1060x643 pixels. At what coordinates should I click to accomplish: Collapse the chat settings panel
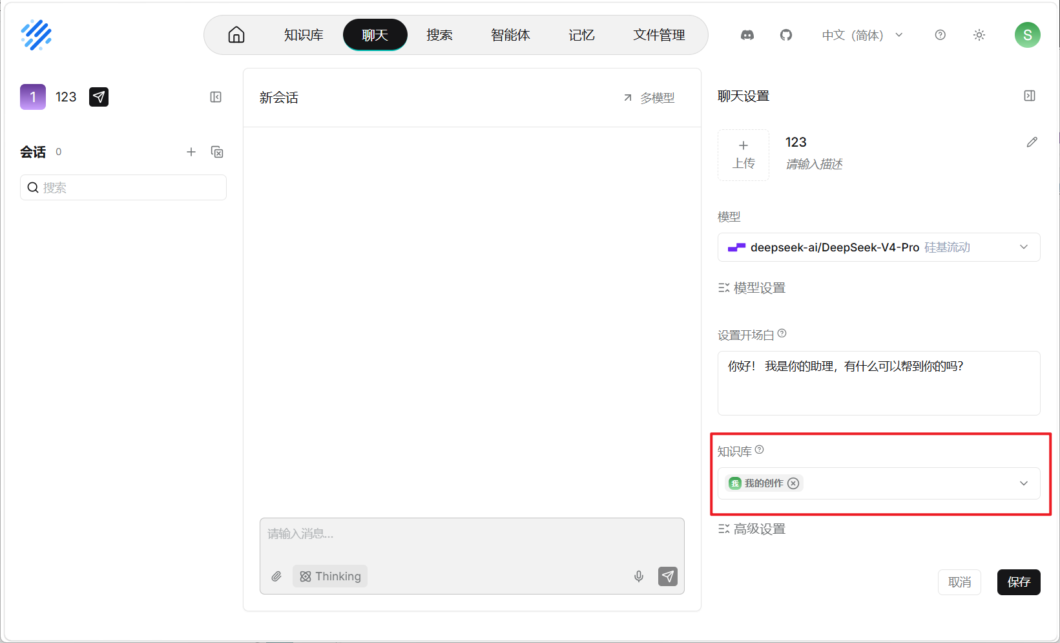(x=1030, y=96)
